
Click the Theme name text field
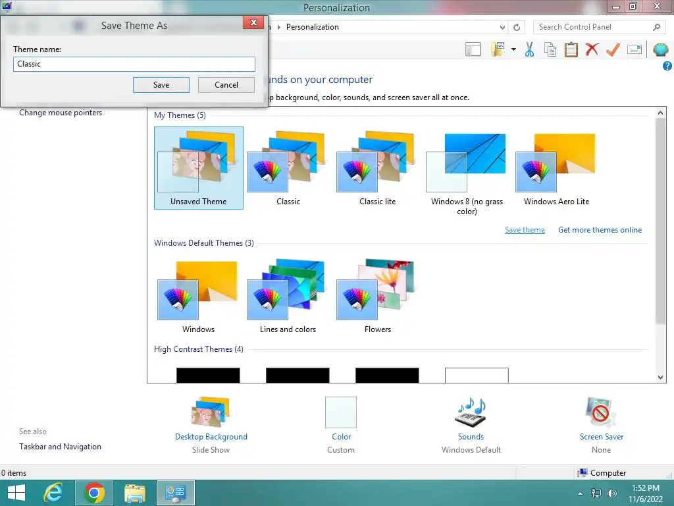pos(134,64)
